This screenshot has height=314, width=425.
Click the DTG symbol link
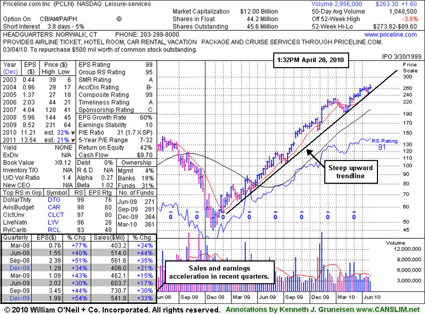[x=54, y=200]
